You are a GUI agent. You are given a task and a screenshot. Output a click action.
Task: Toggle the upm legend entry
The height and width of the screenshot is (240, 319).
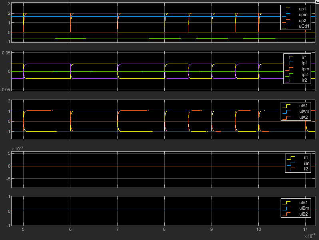(x=295, y=15)
